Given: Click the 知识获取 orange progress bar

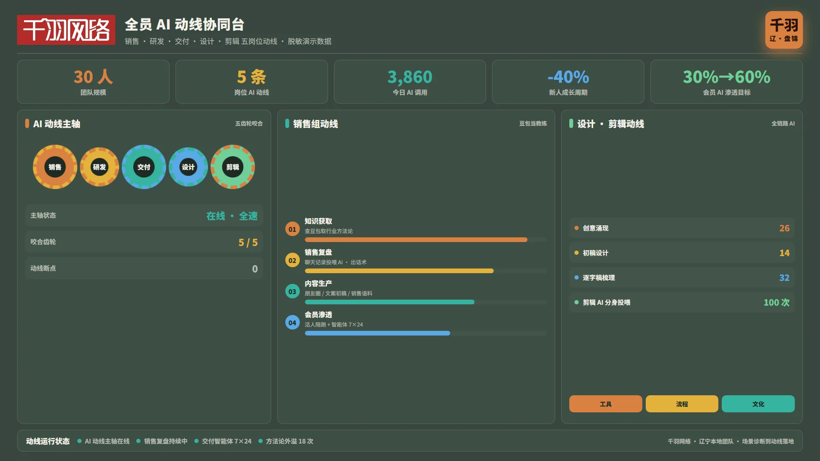Looking at the screenshot, I should click(416, 240).
